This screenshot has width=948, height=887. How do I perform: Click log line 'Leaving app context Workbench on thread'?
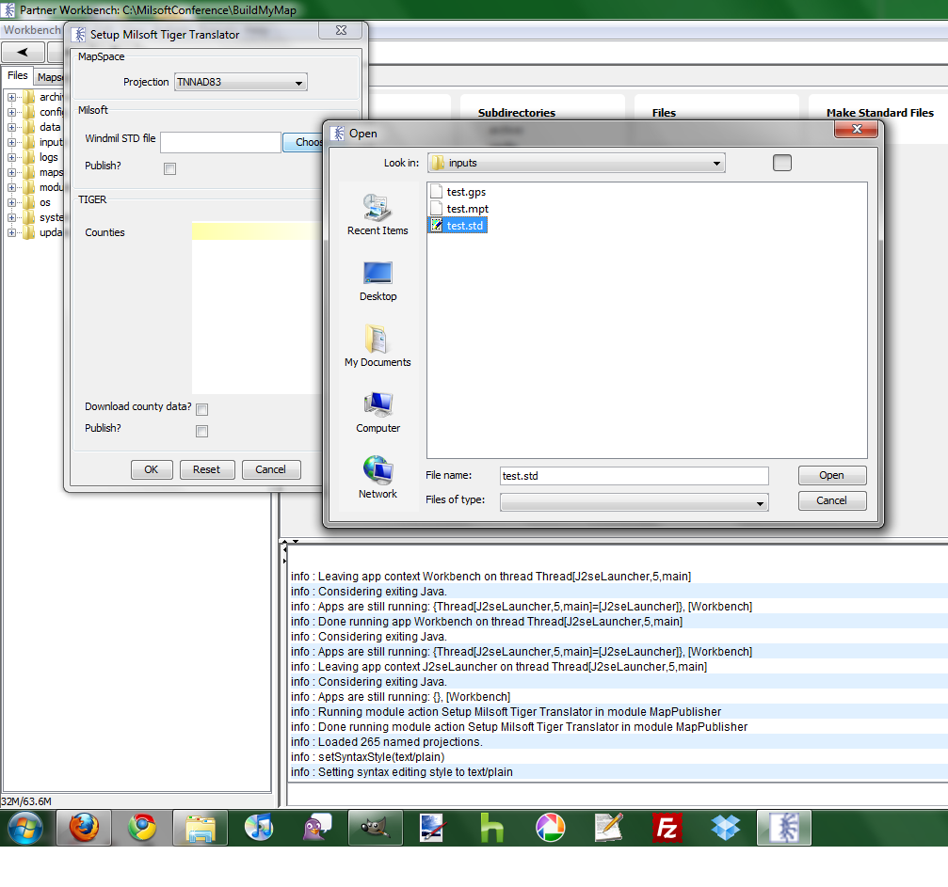pyautogui.click(x=490, y=577)
